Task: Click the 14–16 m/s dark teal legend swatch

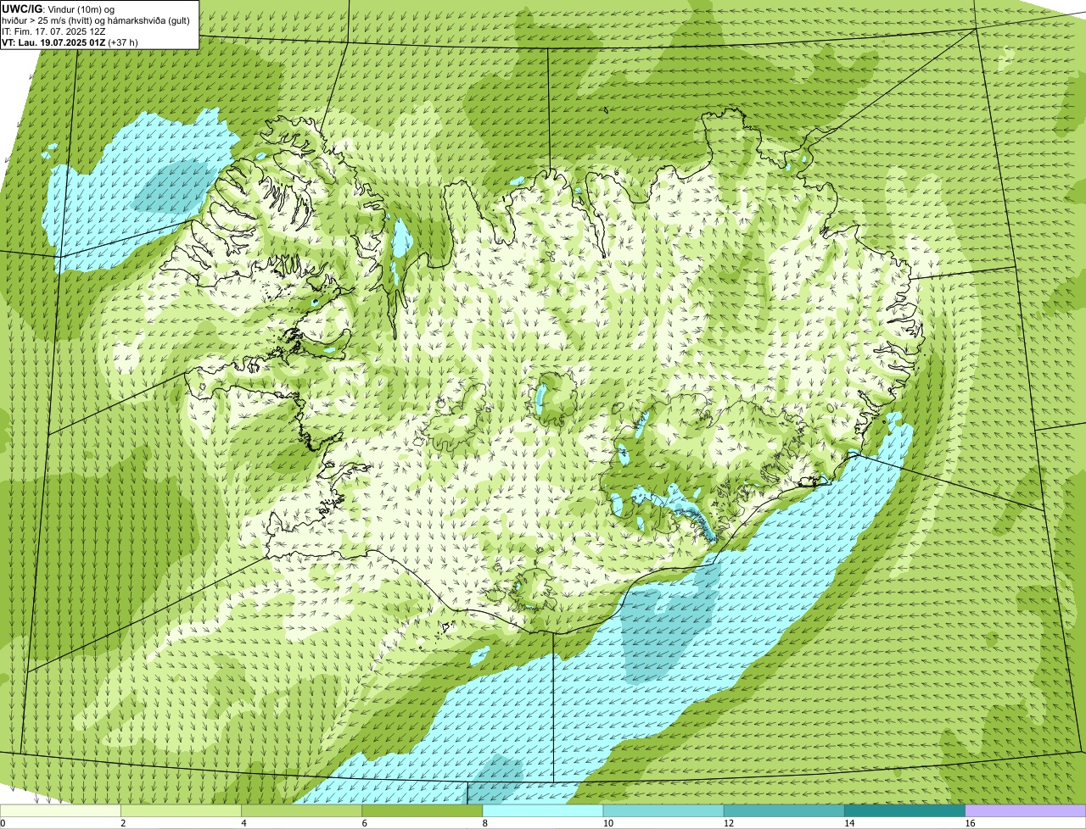Action: coord(904,811)
